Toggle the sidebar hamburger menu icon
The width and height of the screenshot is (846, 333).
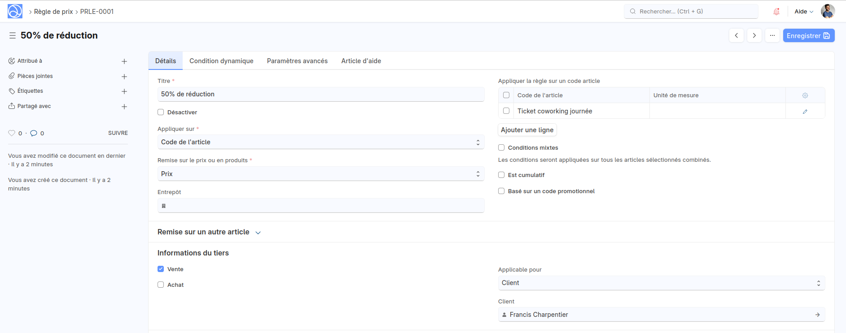[13, 35]
